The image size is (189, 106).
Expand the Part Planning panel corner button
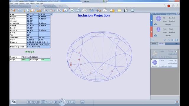[177, 14]
